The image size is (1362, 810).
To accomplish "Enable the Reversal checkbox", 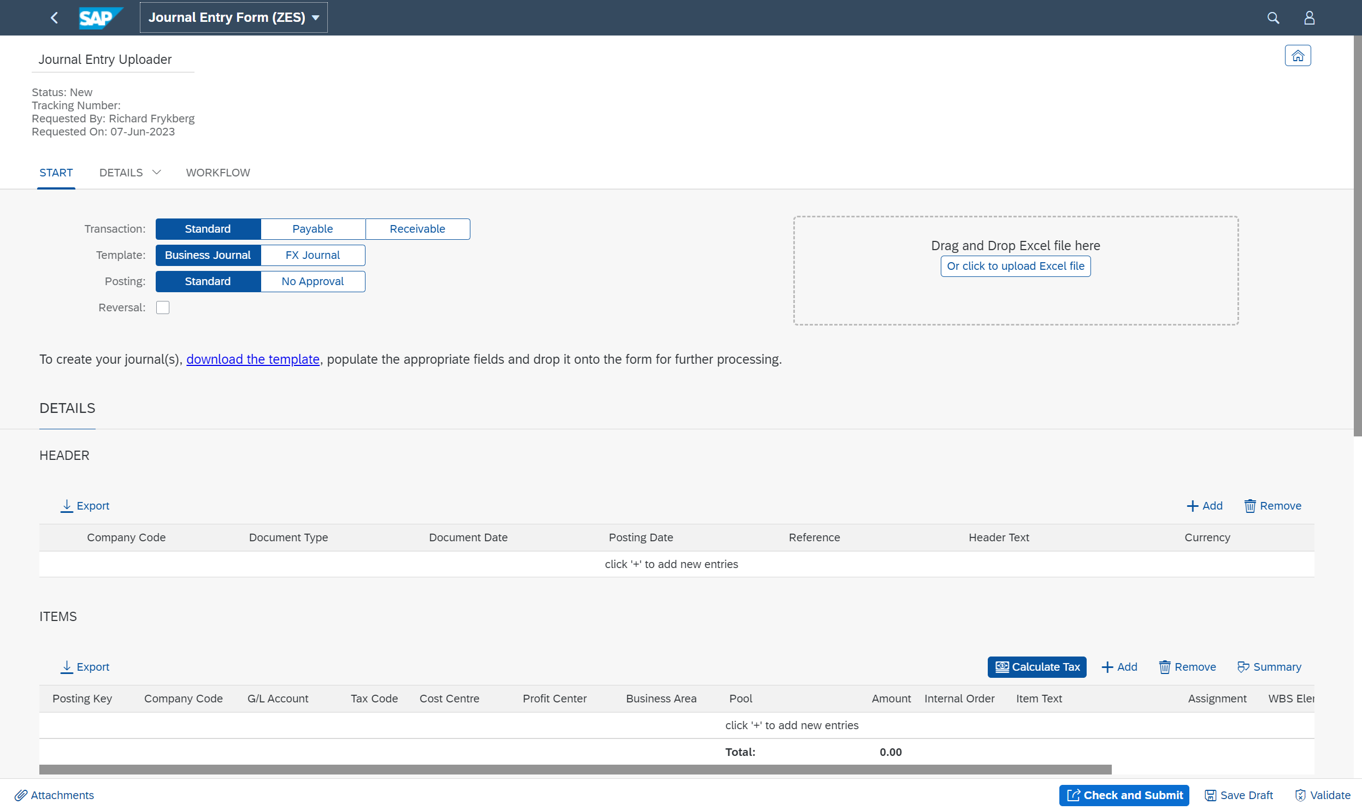I will (x=162, y=308).
